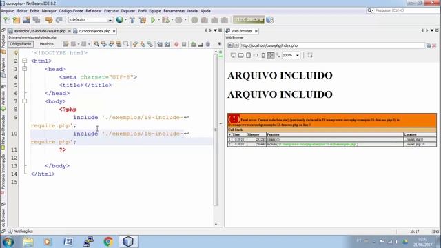Select the Web Browser tab
This screenshot has height=248, width=441.
point(242,31)
